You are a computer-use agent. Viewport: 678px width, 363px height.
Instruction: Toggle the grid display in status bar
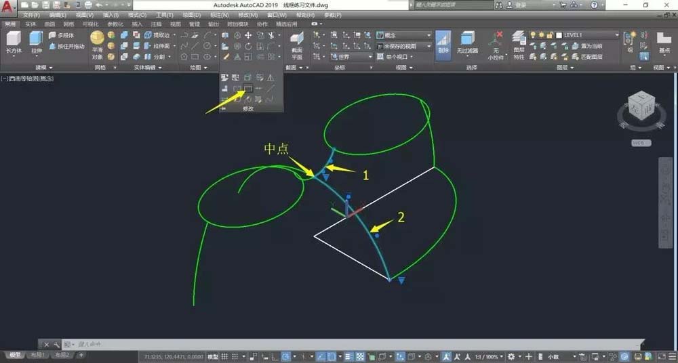click(x=225, y=357)
